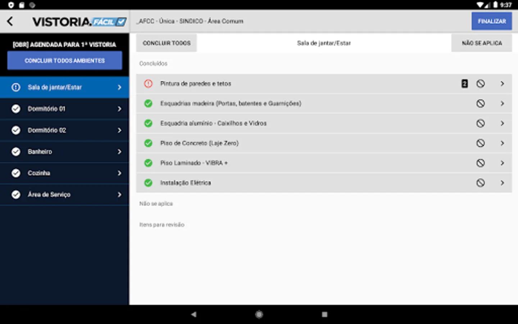The width and height of the screenshot is (518, 324).
Task: Toggle green check on Esquadria alumínio row
Action: pyautogui.click(x=148, y=123)
